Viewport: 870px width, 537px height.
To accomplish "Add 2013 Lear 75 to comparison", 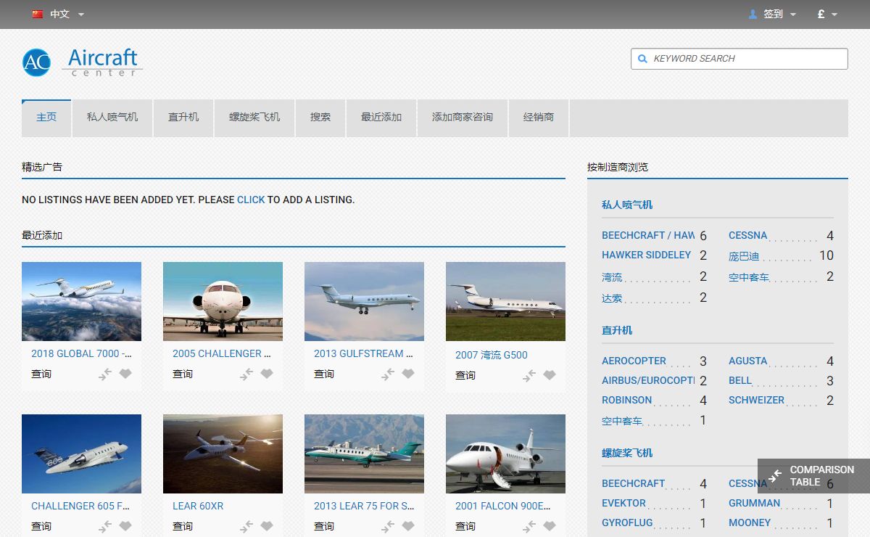I will [389, 526].
